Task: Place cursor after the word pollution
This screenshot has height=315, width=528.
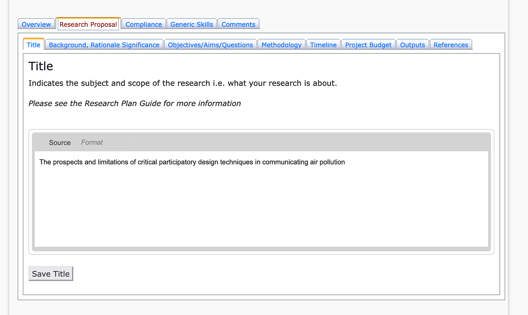Action: click(x=345, y=162)
